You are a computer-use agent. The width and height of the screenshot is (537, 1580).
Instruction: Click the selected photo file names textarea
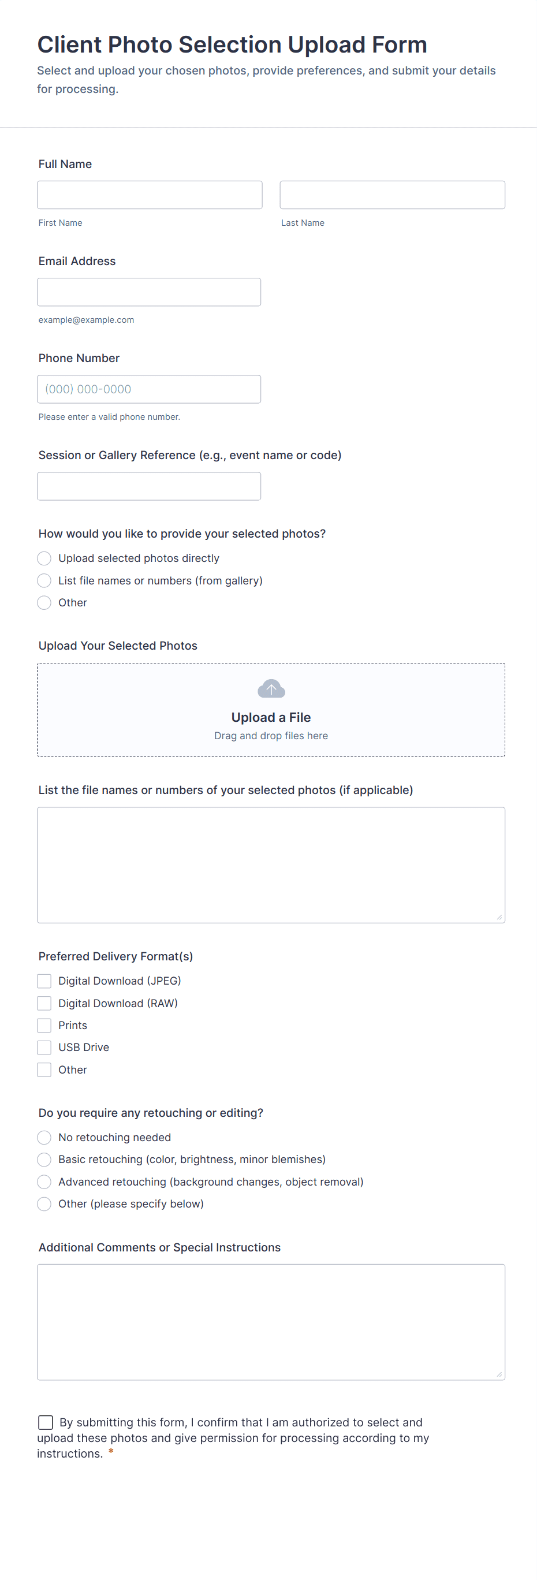[271, 864]
